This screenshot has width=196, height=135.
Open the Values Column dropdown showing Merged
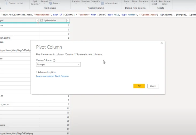[59, 64]
